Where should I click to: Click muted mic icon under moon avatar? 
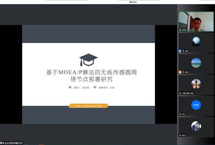coord(183,51)
